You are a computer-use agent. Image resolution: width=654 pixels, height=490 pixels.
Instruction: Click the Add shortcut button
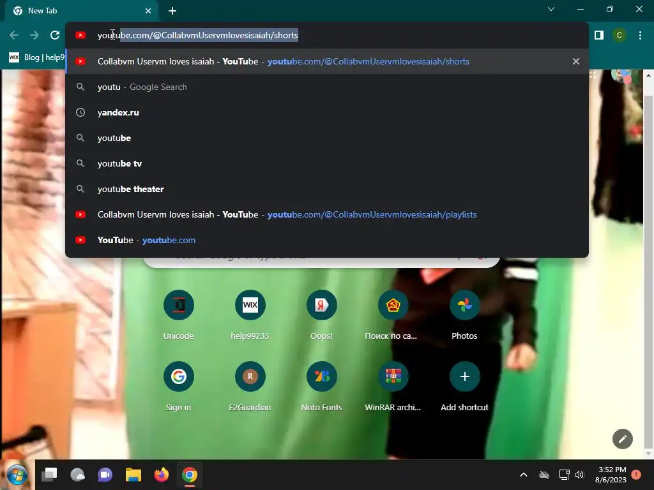click(x=465, y=387)
